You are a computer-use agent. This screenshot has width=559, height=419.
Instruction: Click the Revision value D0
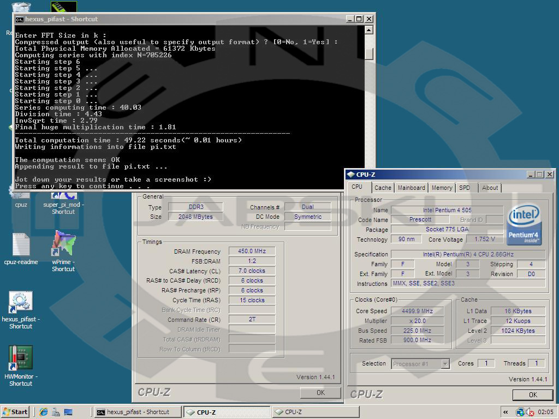click(x=531, y=274)
